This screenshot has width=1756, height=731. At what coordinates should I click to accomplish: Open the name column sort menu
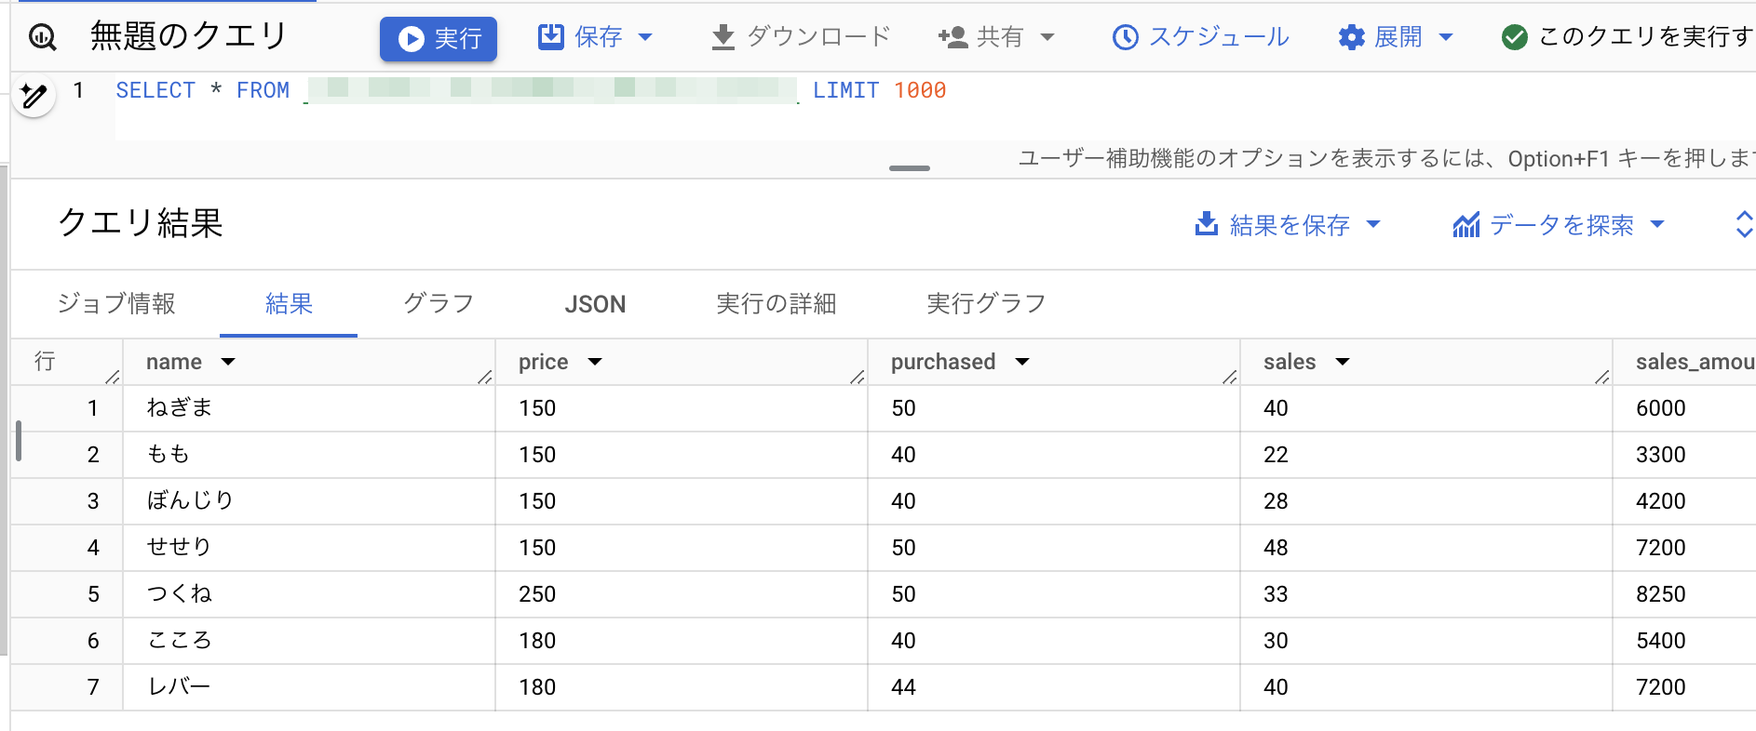pos(228,362)
